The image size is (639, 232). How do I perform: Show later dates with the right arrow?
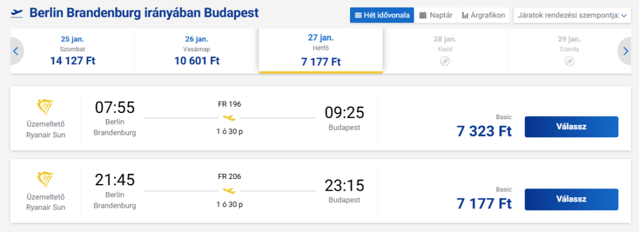625,51
